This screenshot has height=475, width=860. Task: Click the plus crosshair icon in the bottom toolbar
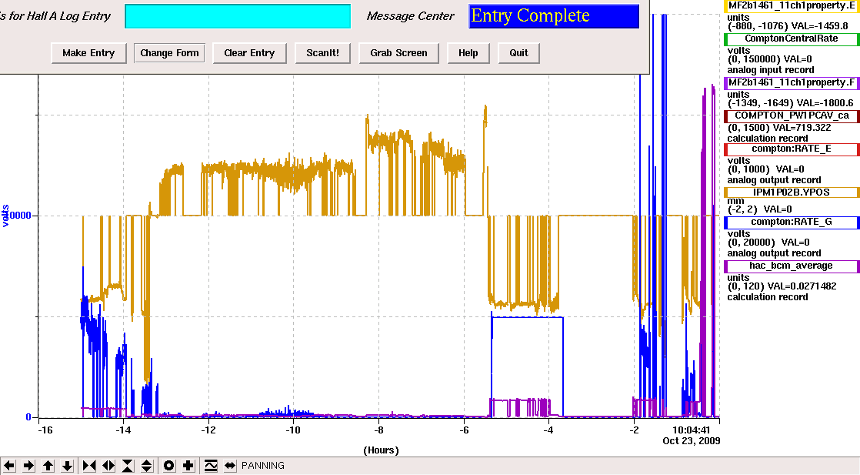coord(188,466)
